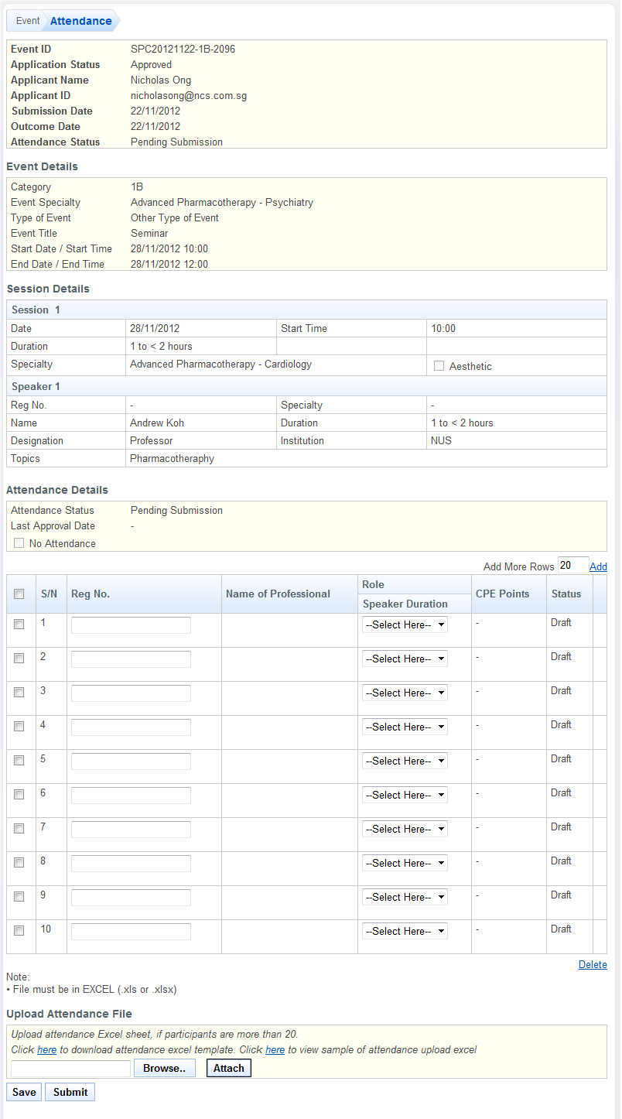Screen dimensions: 622x1119
Task: Open the Event breadcrumb tab
Action: pyautogui.click(x=27, y=21)
